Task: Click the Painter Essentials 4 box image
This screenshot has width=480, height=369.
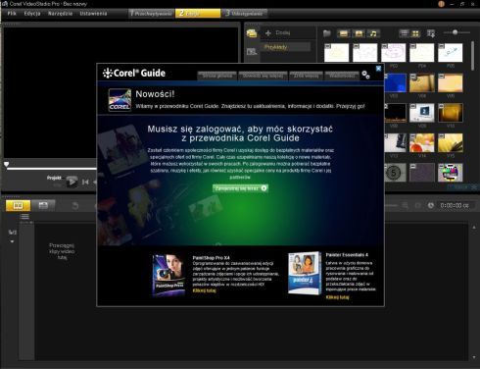Action: tap(305, 273)
